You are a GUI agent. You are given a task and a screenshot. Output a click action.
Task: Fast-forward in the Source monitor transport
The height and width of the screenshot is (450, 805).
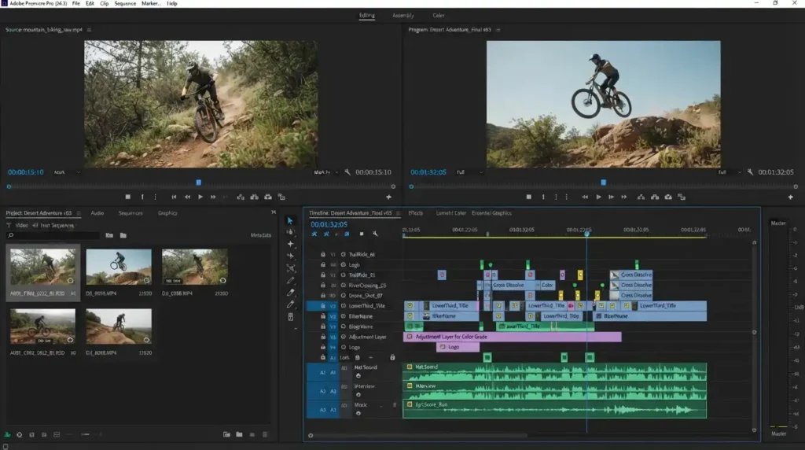(213, 197)
